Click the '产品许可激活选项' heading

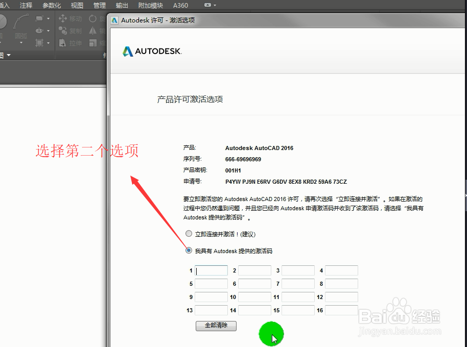click(190, 100)
